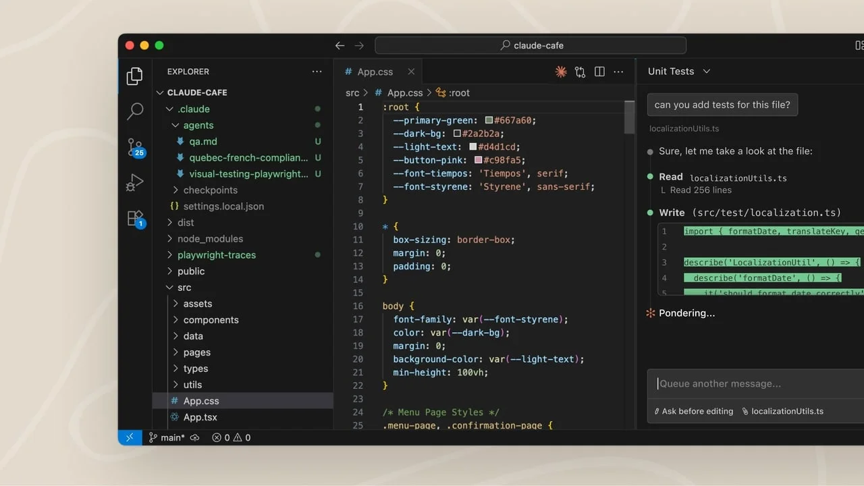The width and height of the screenshot is (864, 486).
Task: Click the pencil icon beside Ask before editing
Action: point(657,411)
